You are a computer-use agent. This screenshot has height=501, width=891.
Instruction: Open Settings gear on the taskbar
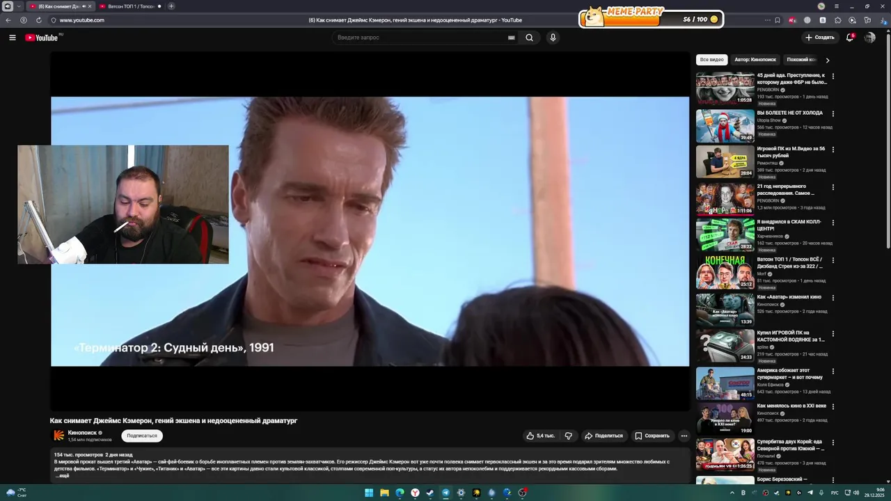pos(461,493)
